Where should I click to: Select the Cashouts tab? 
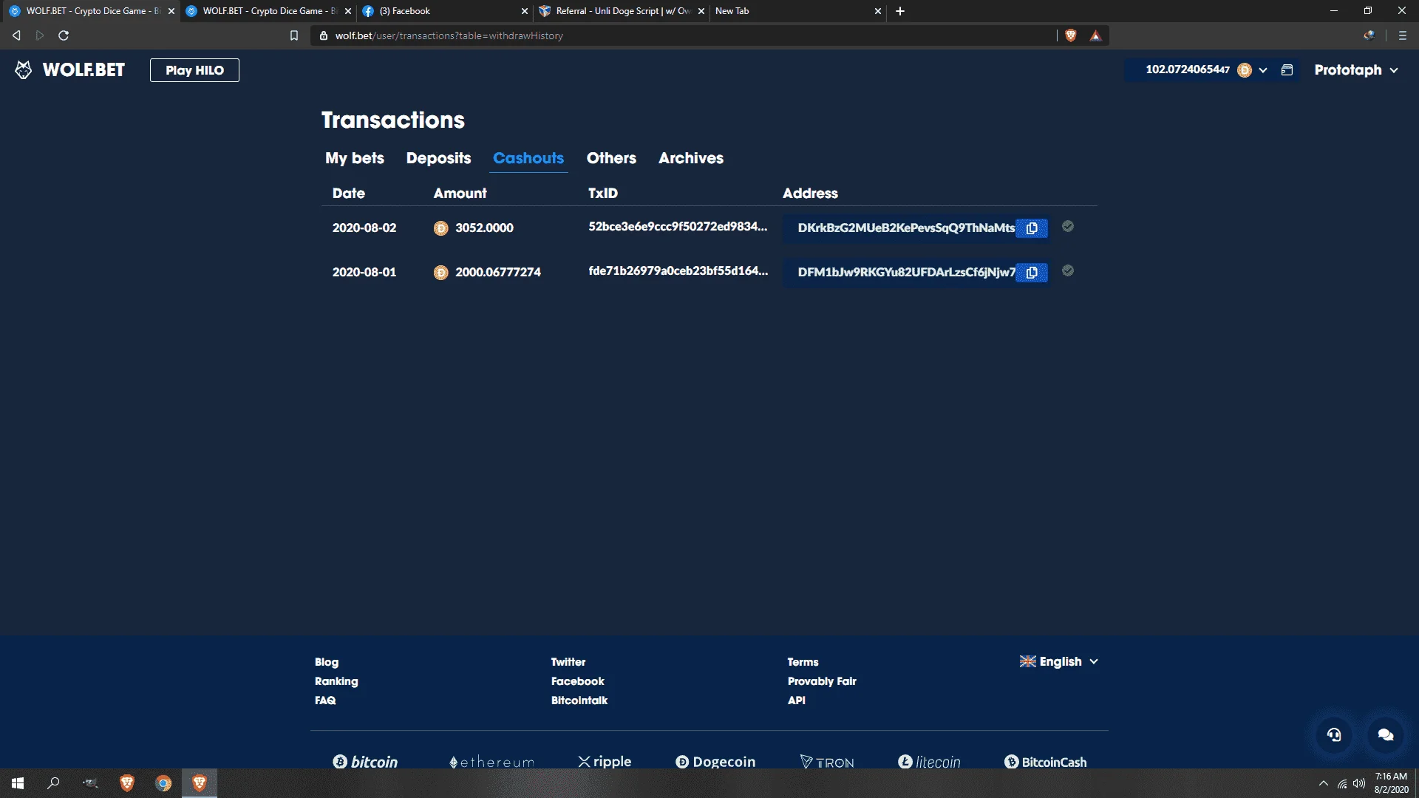tap(528, 158)
